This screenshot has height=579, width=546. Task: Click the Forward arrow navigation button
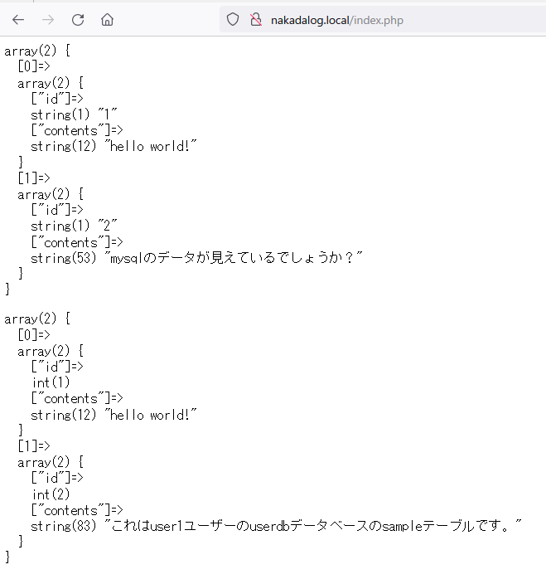click(48, 19)
